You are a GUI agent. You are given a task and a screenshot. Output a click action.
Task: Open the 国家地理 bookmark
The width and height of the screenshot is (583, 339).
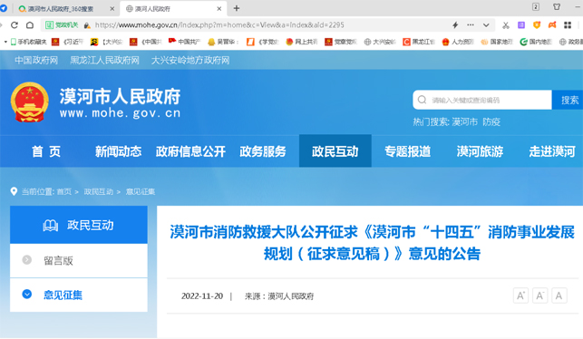pyautogui.click(x=497, y=42)
